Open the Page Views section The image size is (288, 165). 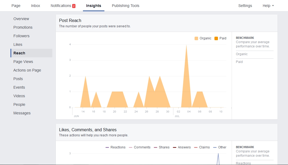(23, 62)
